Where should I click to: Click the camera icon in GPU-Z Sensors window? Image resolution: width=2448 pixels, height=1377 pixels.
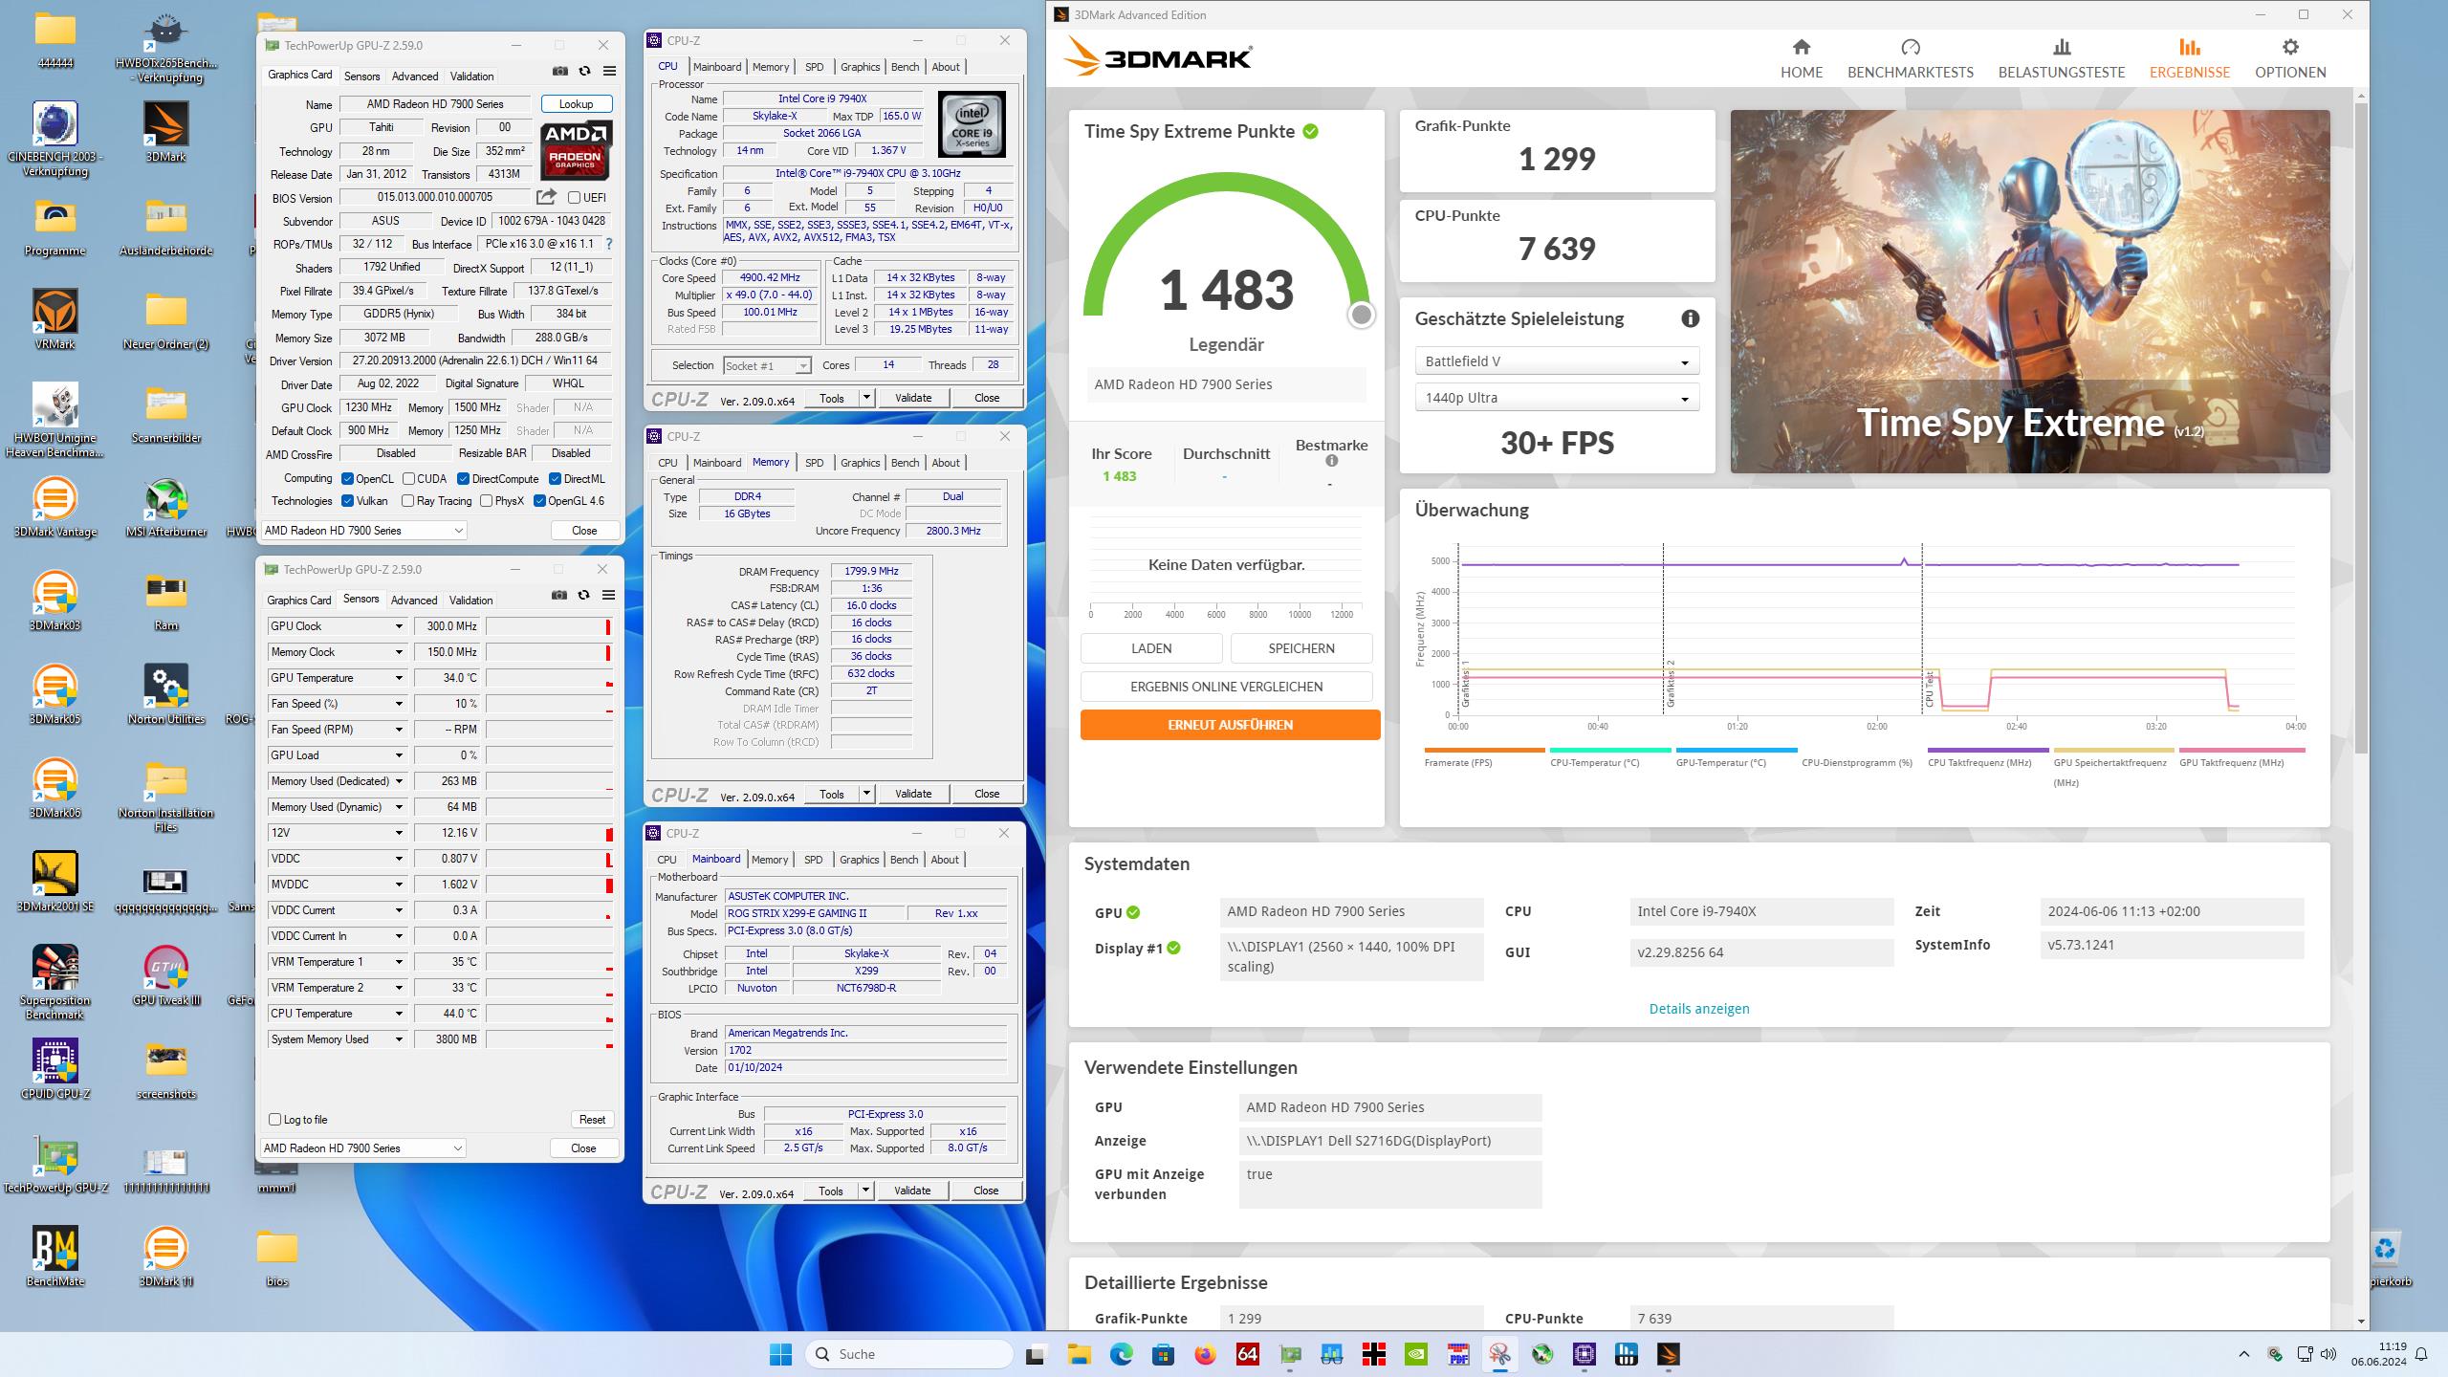559,595
